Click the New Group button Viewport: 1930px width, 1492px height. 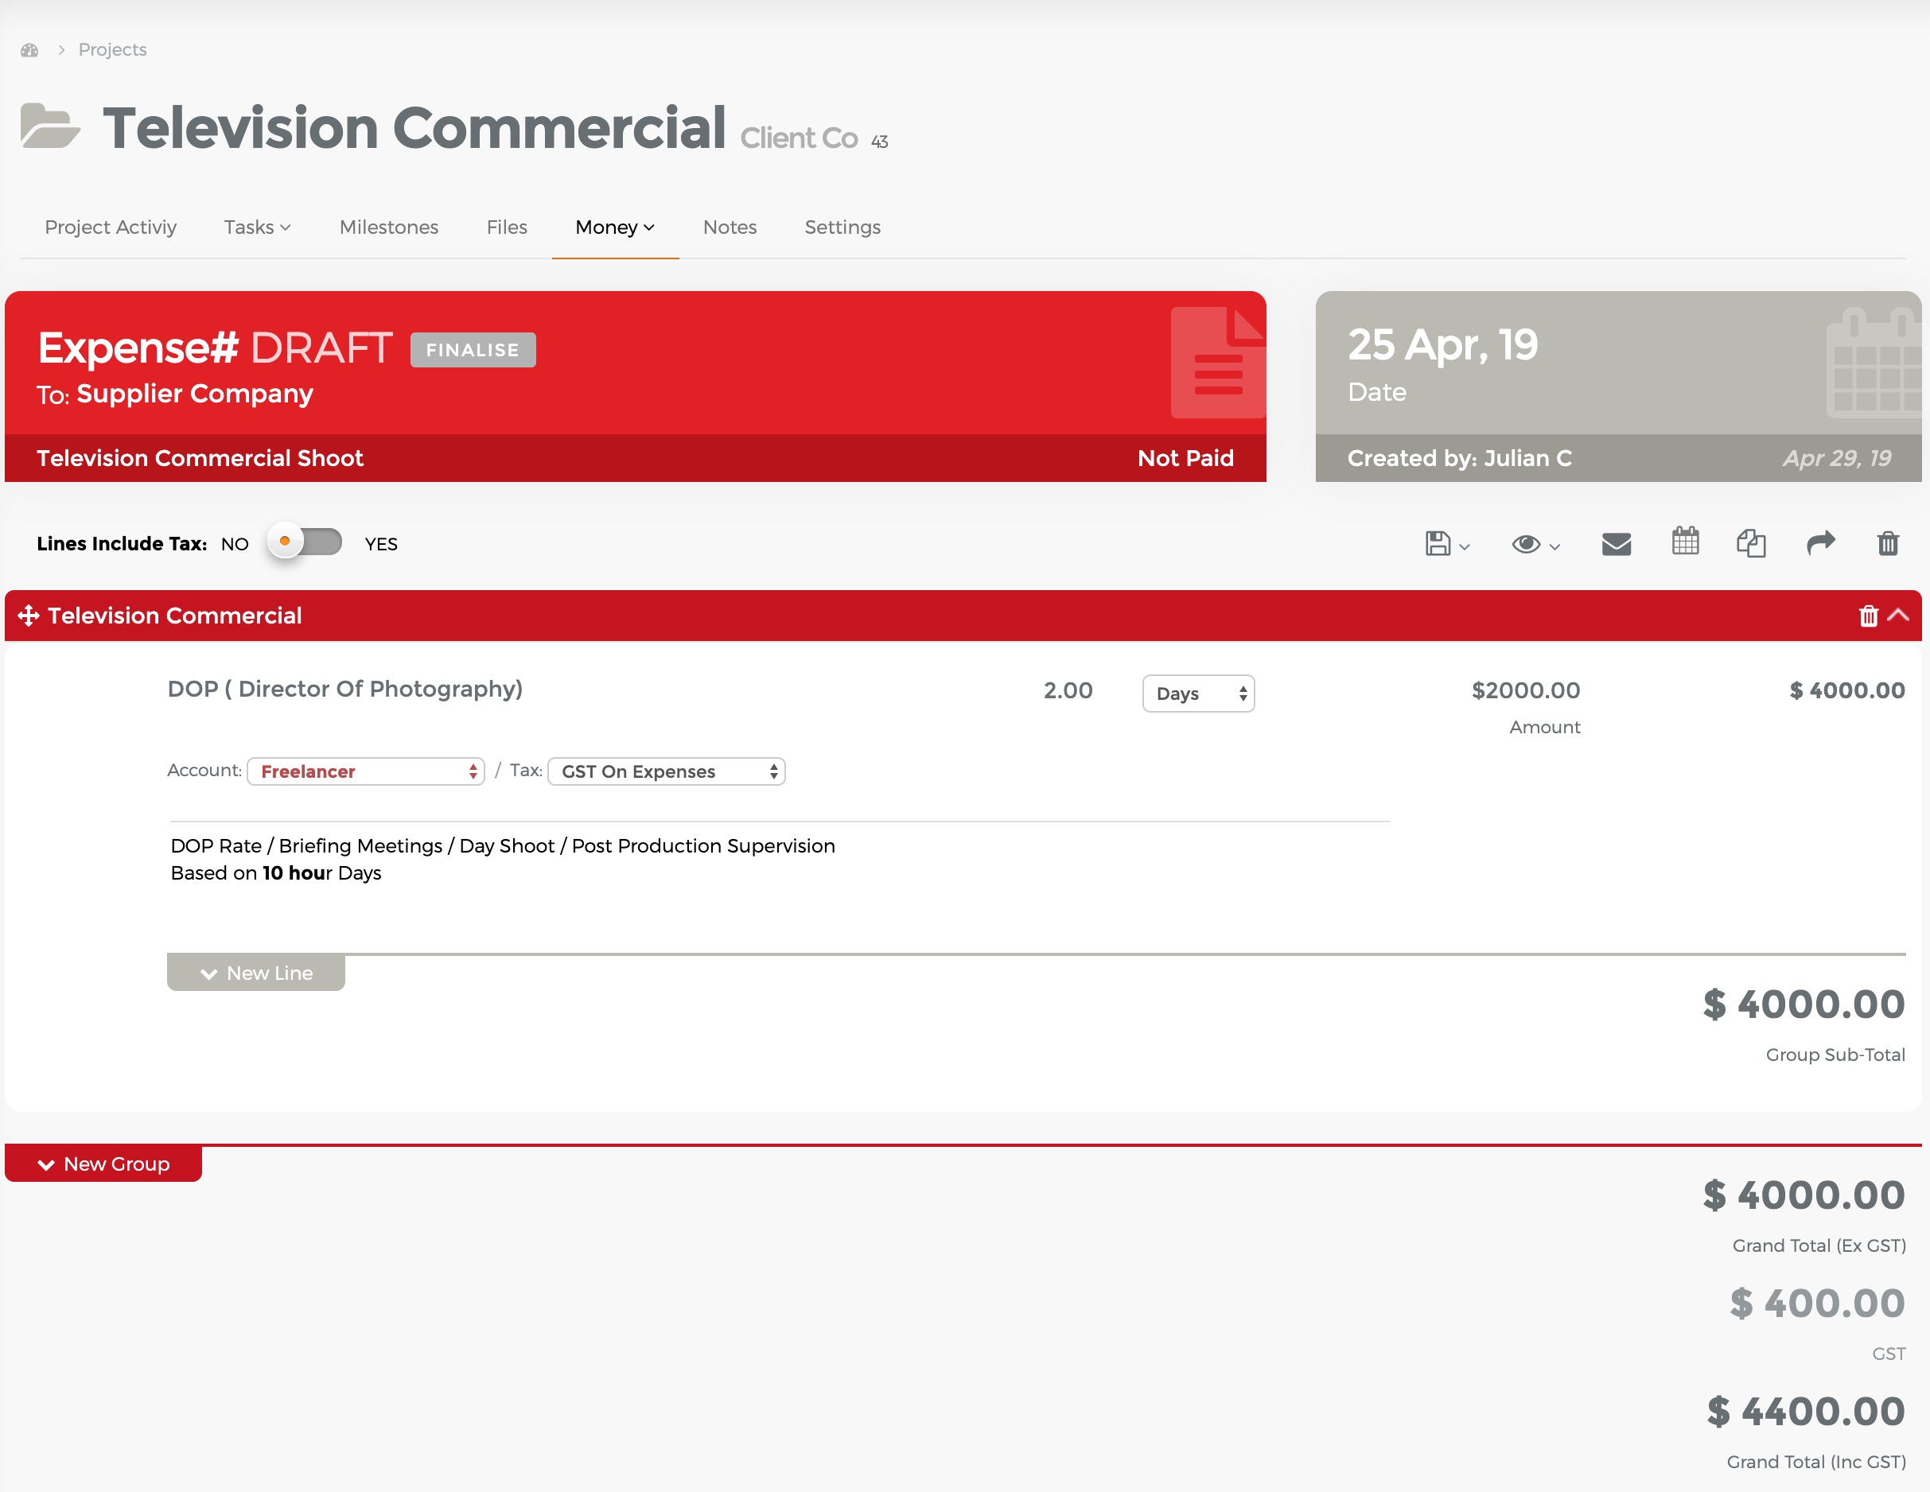(103, 1164)
